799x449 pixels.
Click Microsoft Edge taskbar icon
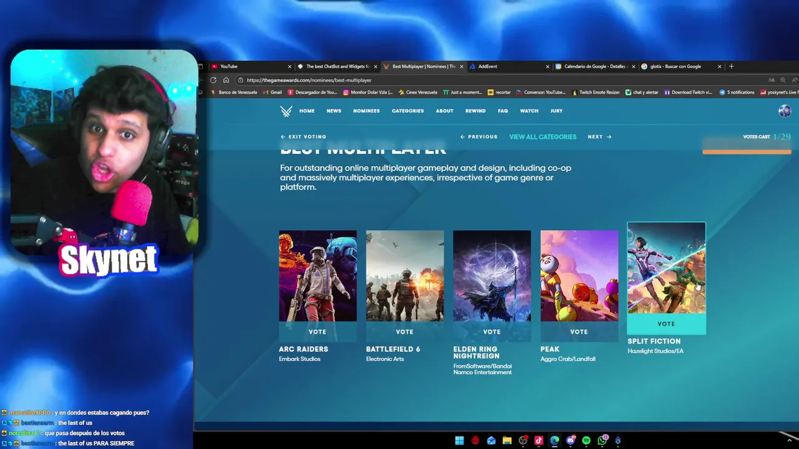point(554,441)
